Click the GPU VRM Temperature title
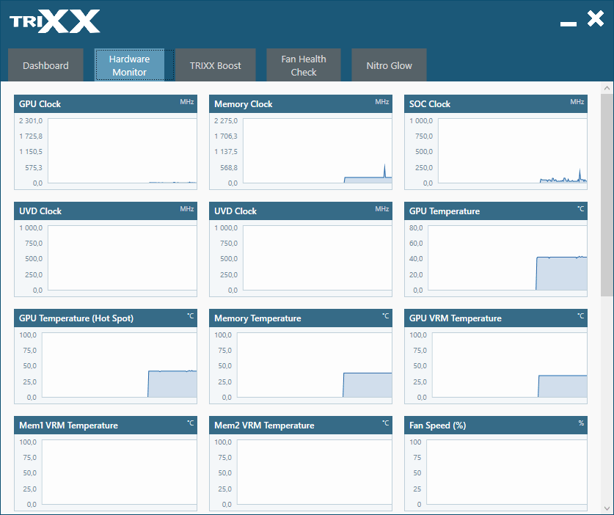 (x=455, y=318)
